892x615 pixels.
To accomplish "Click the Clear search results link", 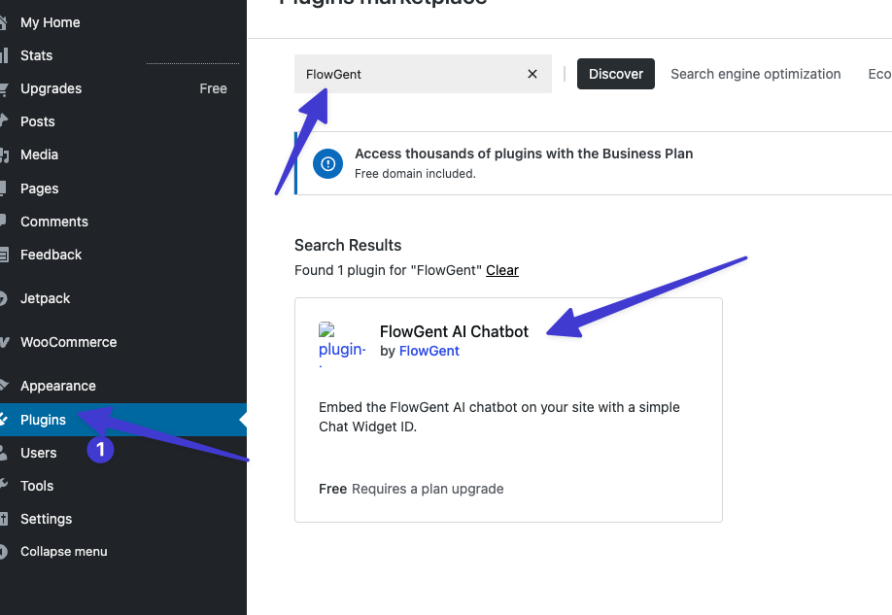I will tap(501, 270).
